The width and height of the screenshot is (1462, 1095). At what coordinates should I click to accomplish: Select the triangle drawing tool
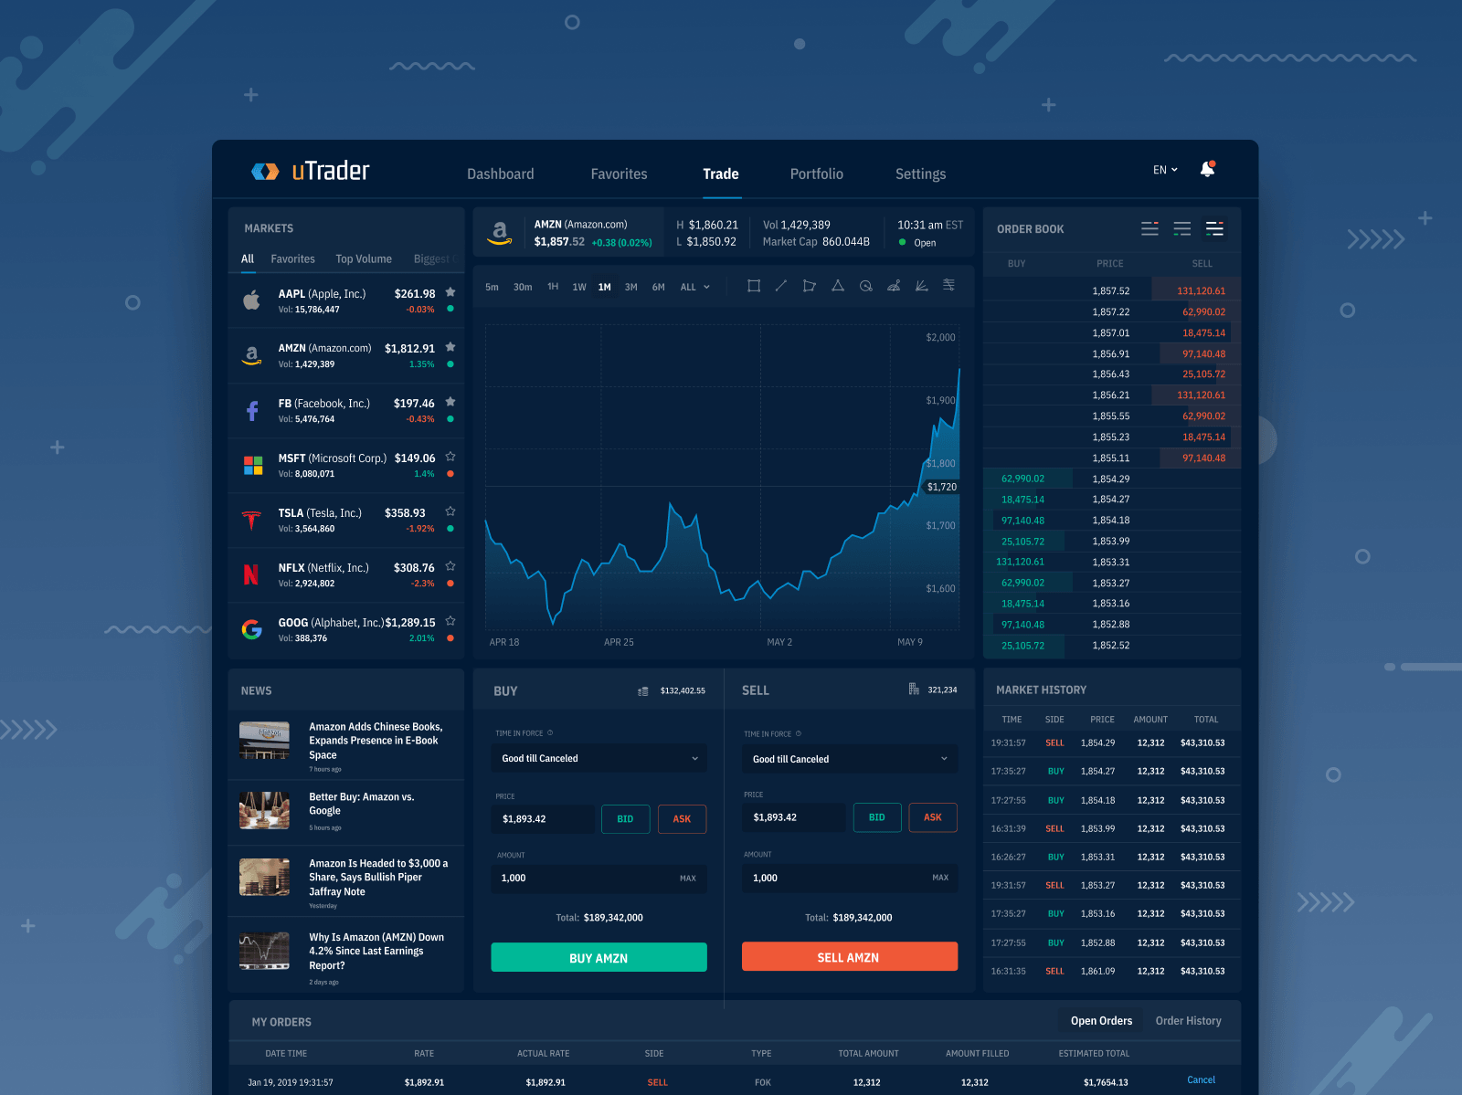(838, 286)
